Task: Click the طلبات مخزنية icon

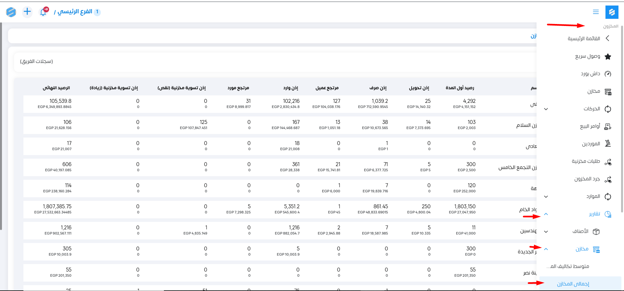Action: coord(608,162)
